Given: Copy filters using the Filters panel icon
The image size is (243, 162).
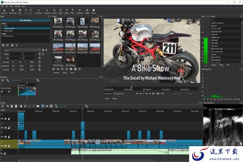Looking at the screenshot, I should (12, 45).
